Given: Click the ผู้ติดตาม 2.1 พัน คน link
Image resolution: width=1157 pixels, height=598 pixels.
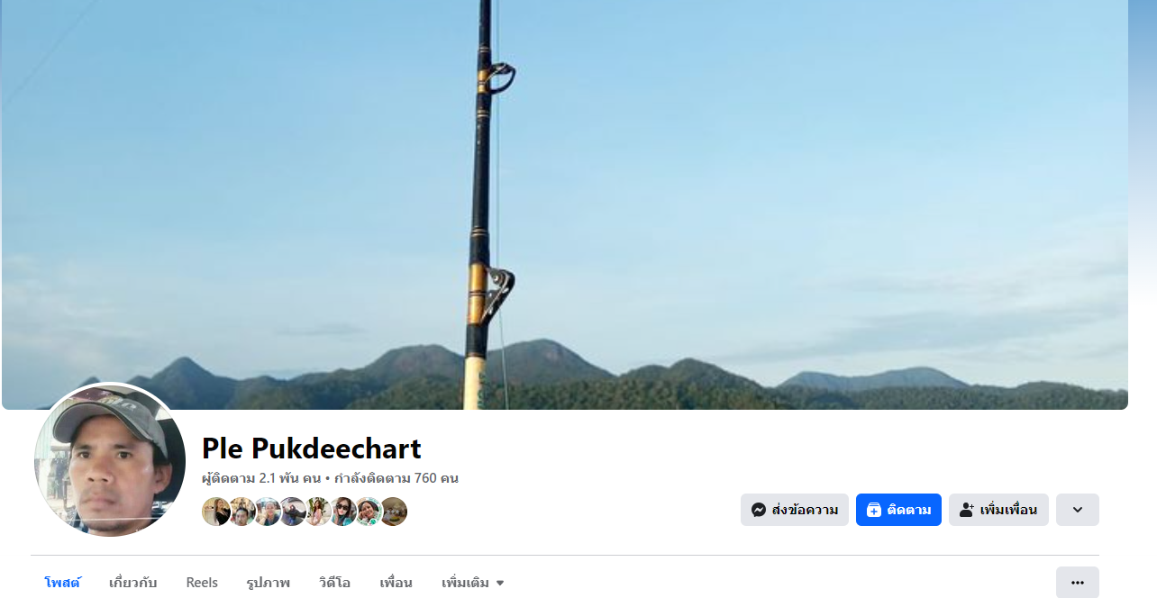Looking at the screenshot, I should pos(261,478).
